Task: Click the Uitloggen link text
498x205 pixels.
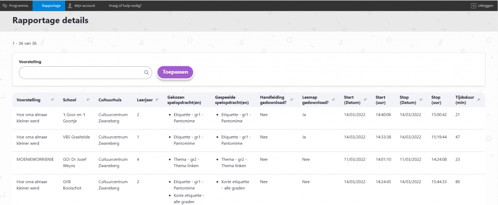Action: [486, 5]
